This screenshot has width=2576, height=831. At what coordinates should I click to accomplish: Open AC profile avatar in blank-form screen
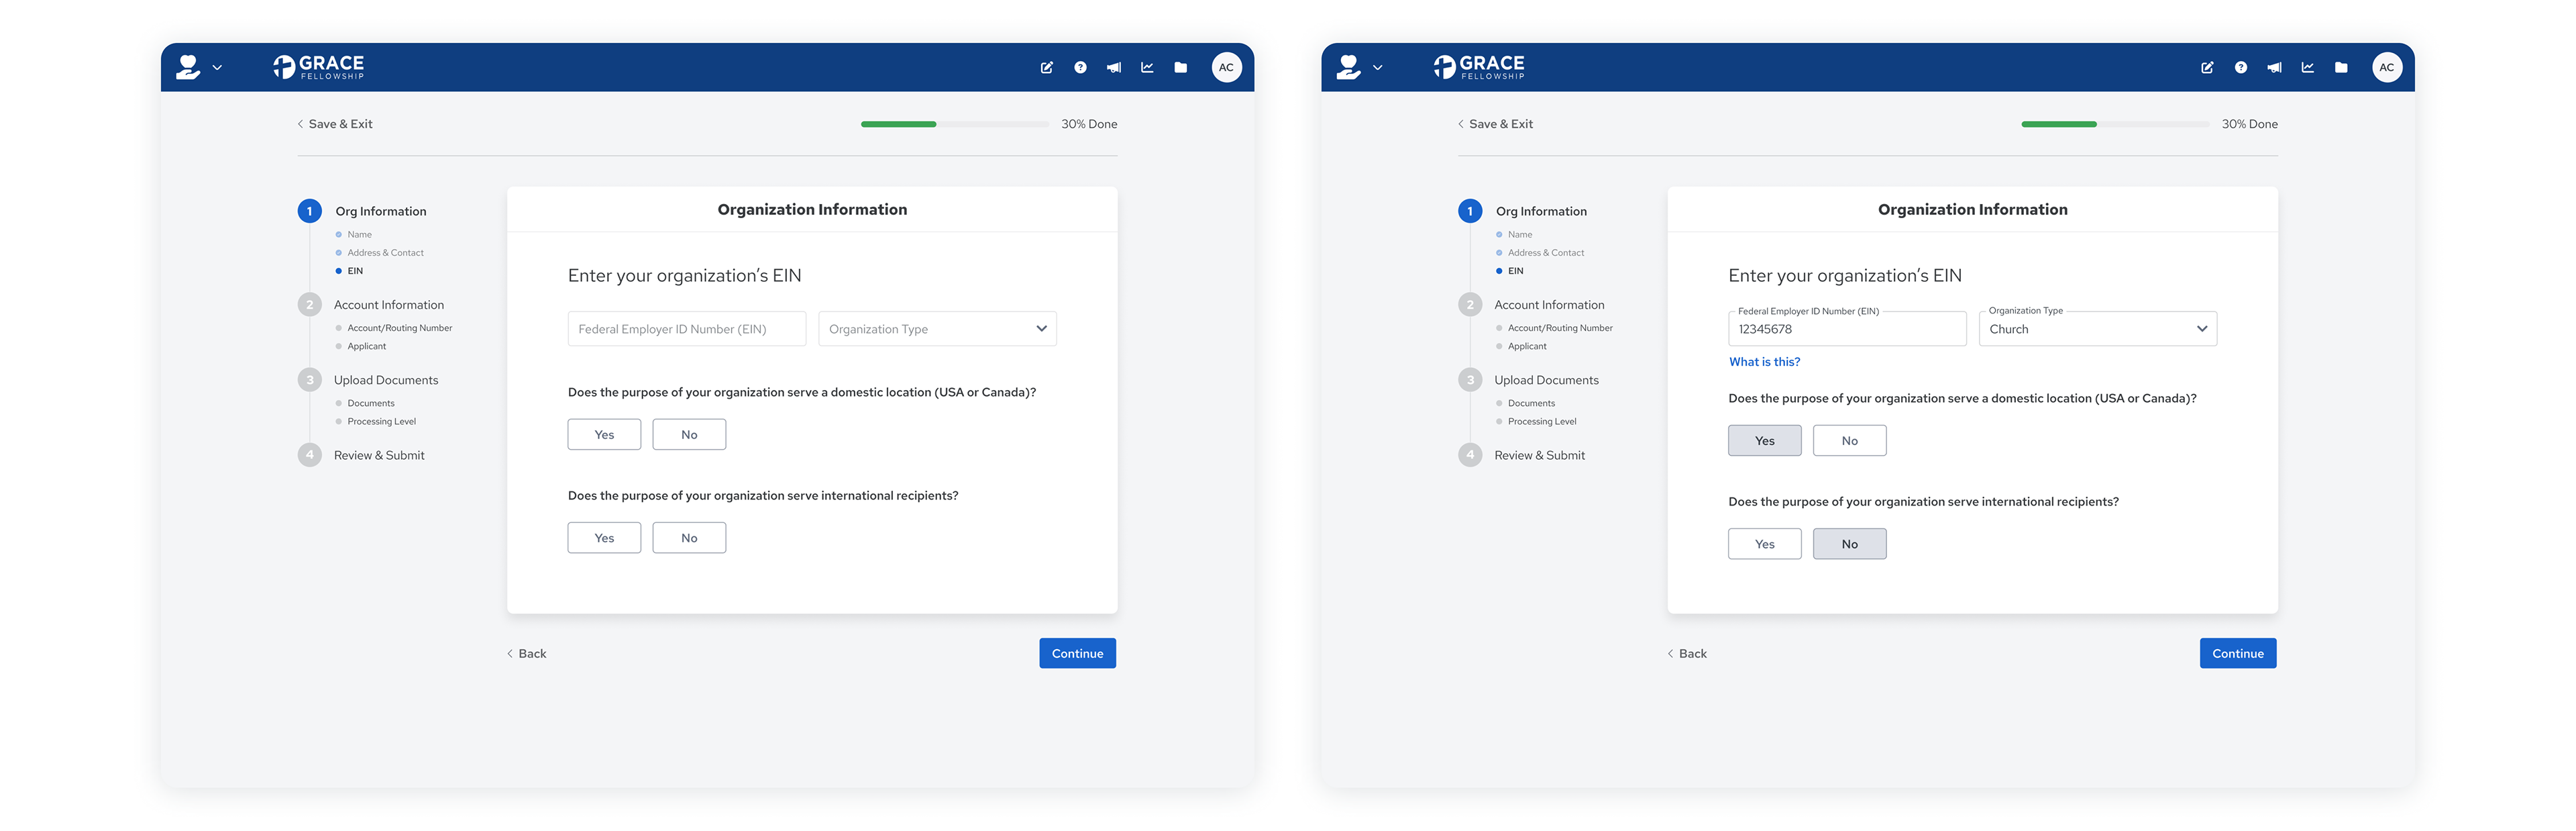(1226, 68)
